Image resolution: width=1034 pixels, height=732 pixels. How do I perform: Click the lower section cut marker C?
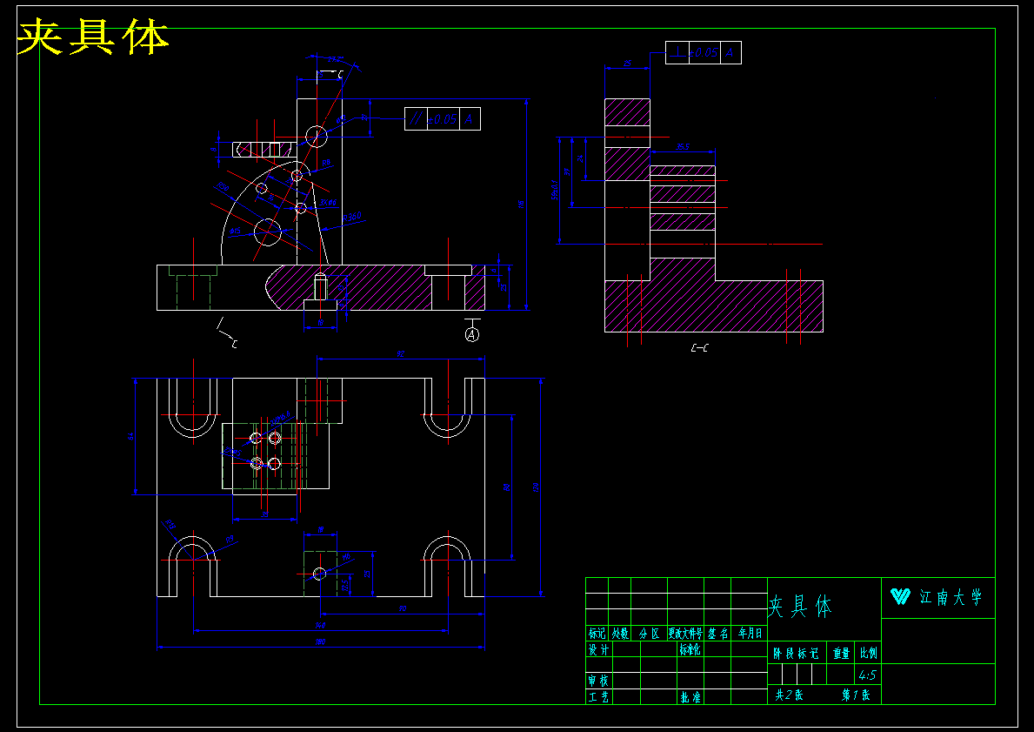click(234, 343)
